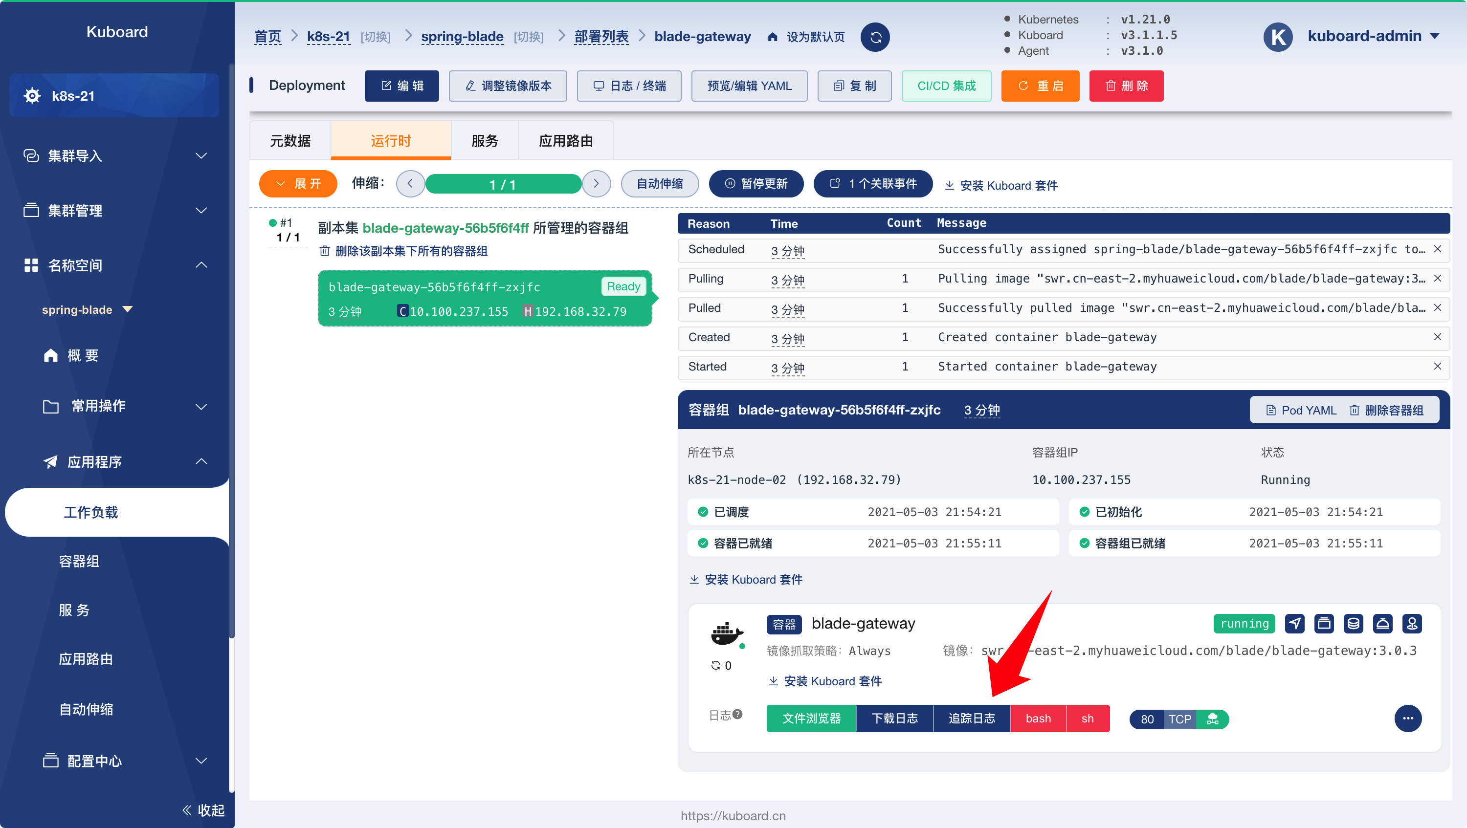This screenshot has height=828, width=1467.
Task: Click 切换 next to spring-blade breadcrumb
Action: tap(529, 37)
